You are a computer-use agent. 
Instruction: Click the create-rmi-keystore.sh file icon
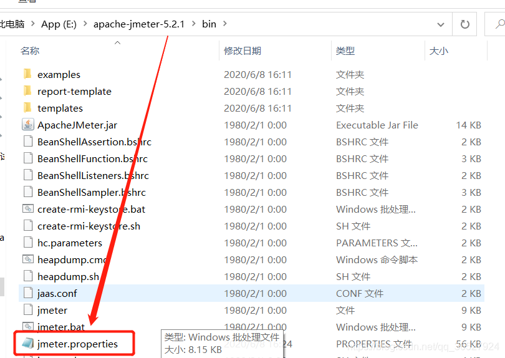pos(28,226)
